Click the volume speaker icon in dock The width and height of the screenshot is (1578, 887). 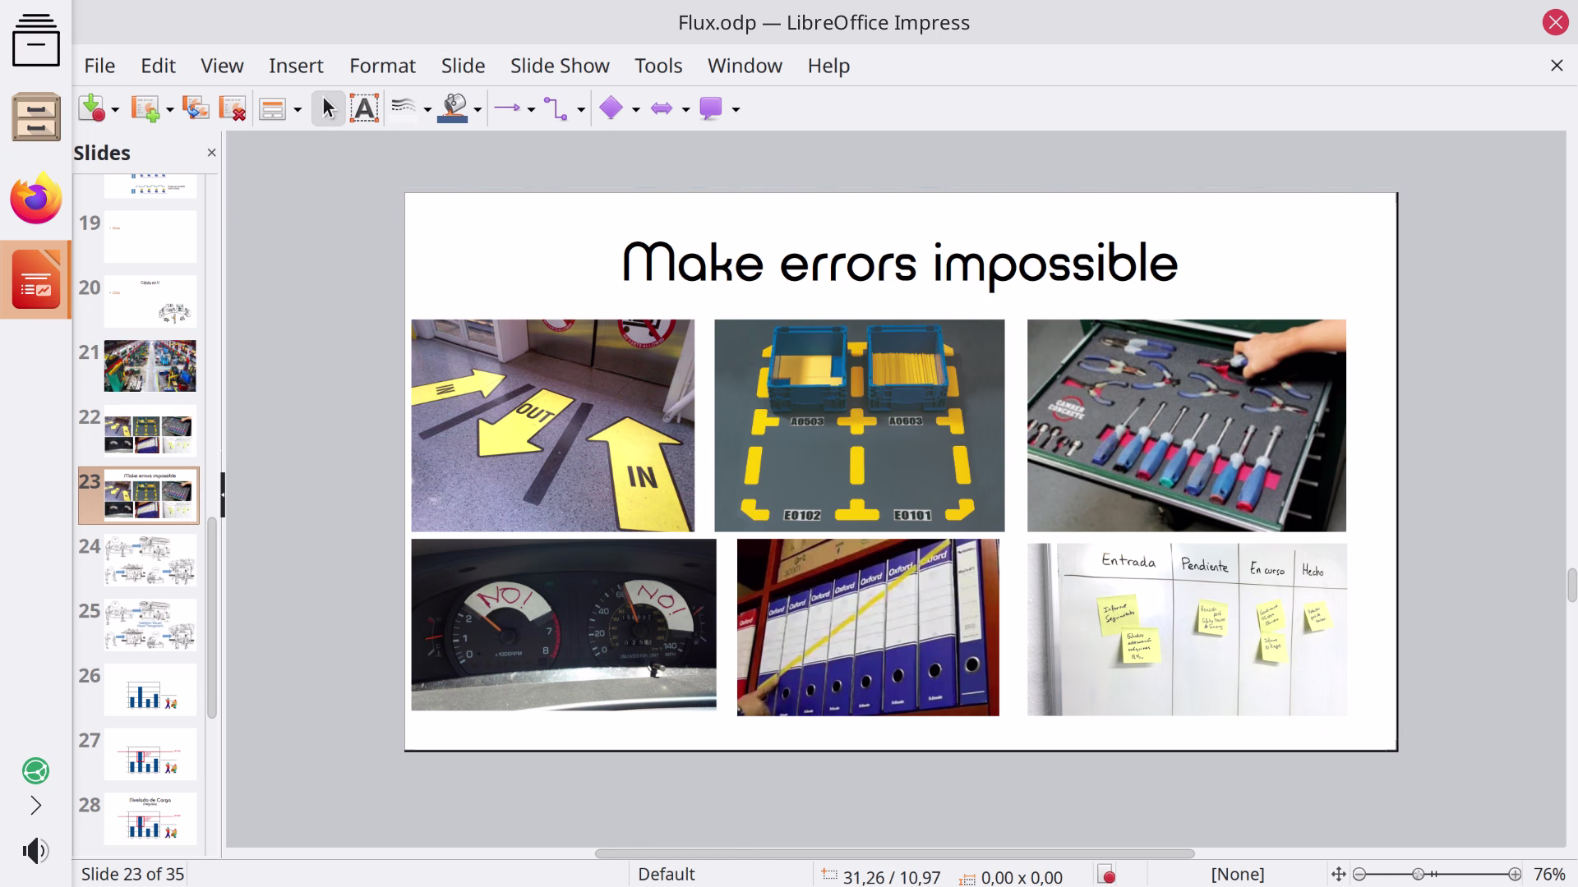(x=35, y=851)
